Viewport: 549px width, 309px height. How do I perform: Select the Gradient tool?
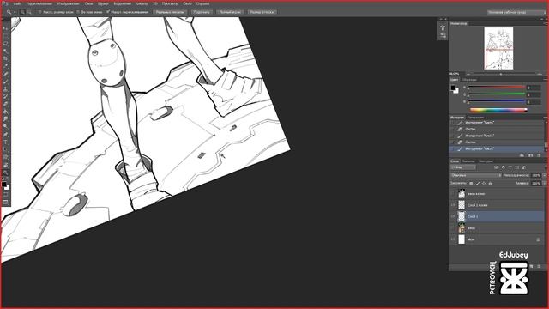[x=5, y=112]
